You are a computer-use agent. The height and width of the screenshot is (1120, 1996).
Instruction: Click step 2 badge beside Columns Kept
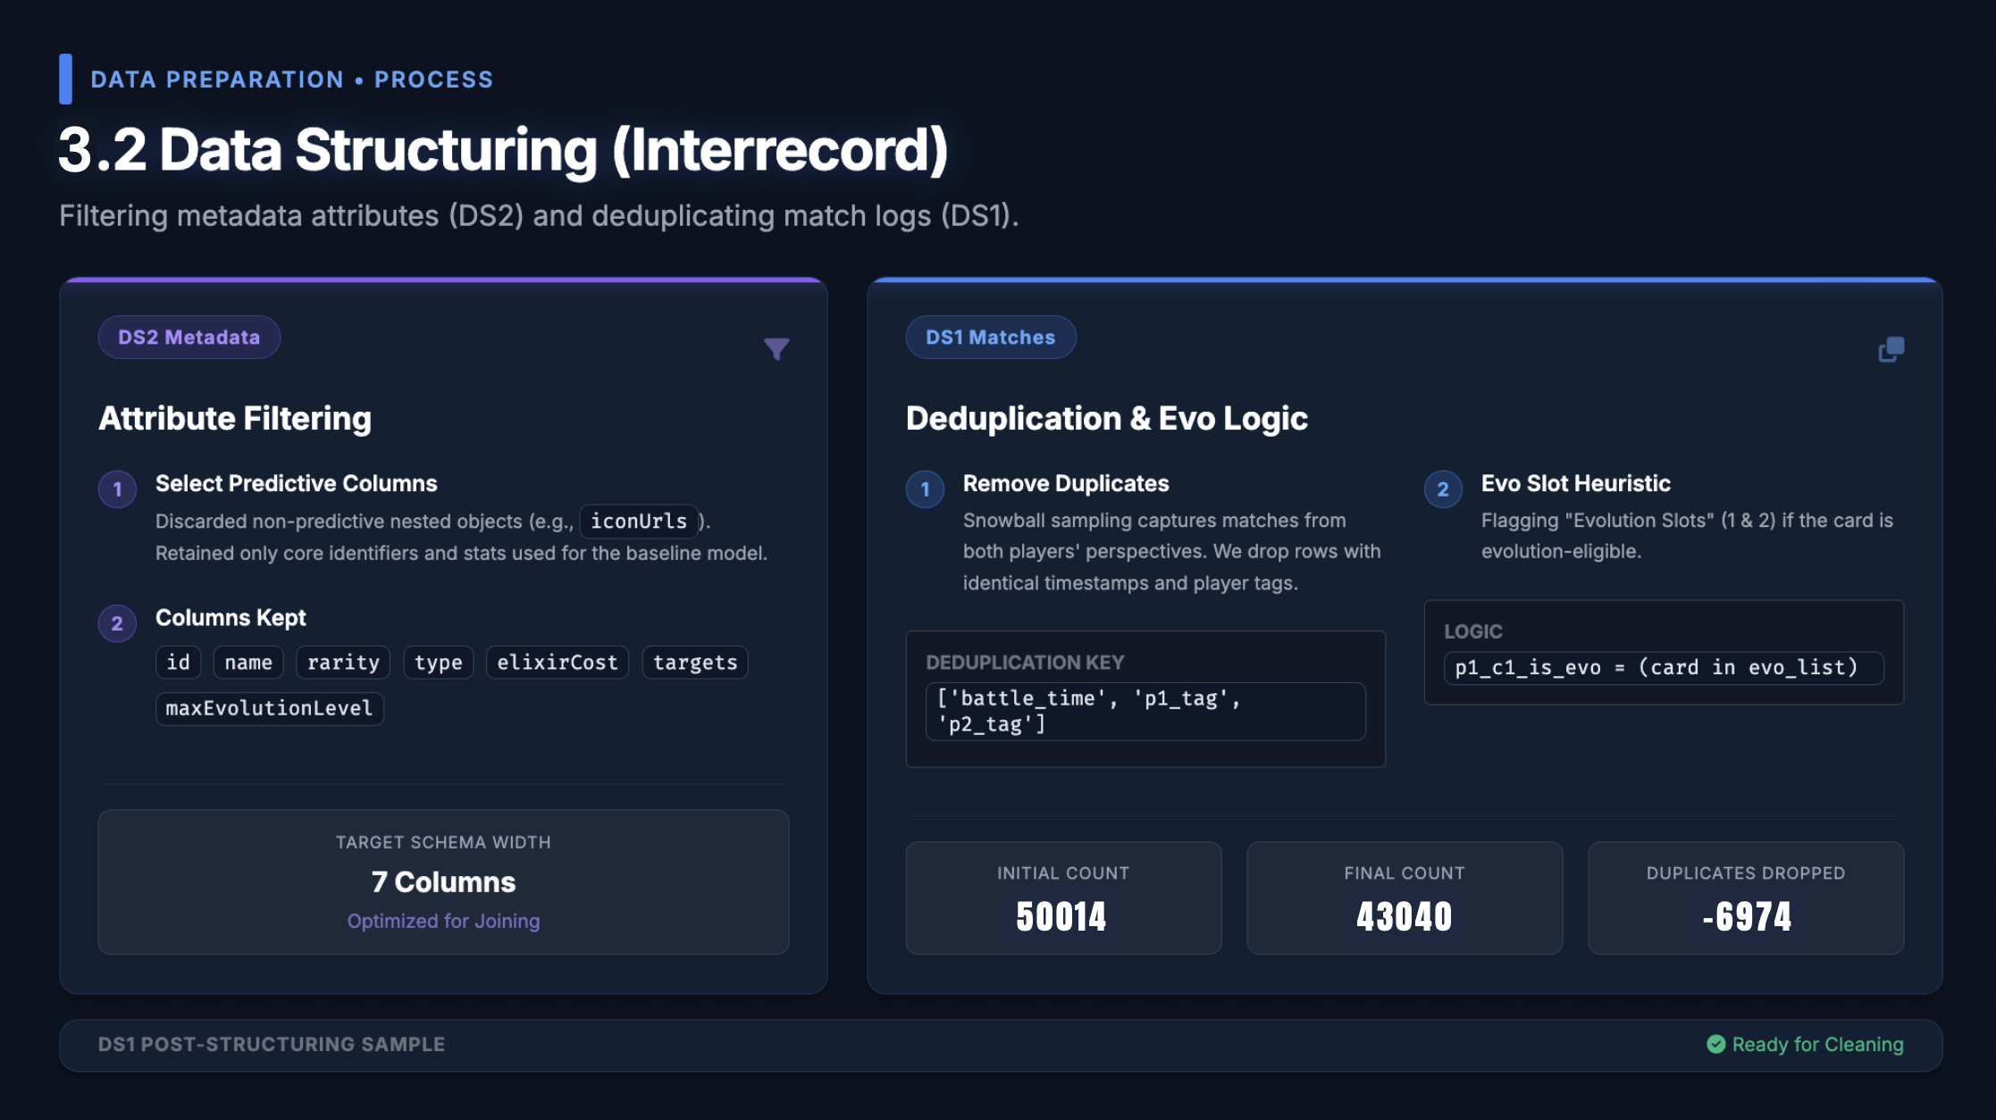[x=117, y=623]
